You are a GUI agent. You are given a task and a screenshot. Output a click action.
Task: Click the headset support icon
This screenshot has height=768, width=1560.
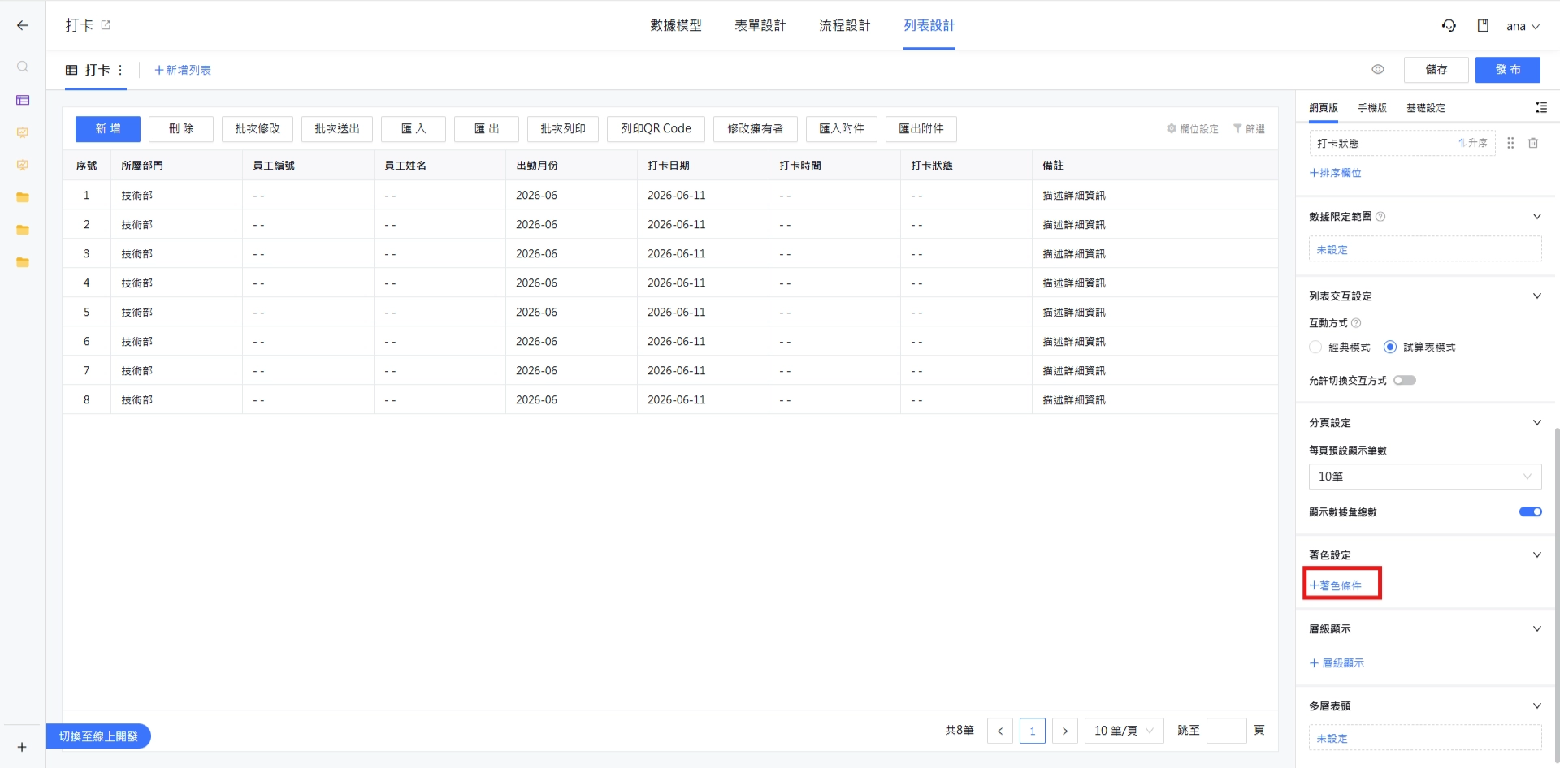click(x=1449, y=25)
